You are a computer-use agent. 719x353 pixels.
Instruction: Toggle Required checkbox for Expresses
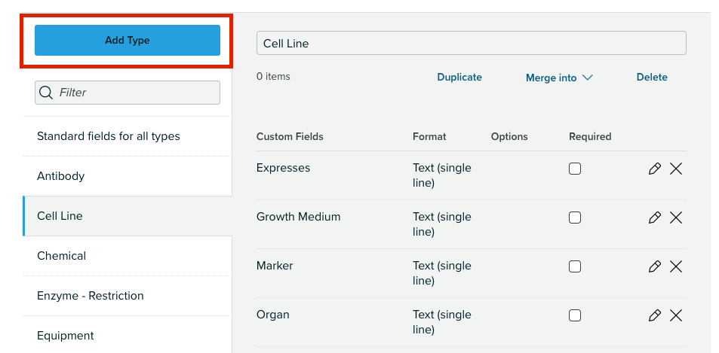point(575,169)
